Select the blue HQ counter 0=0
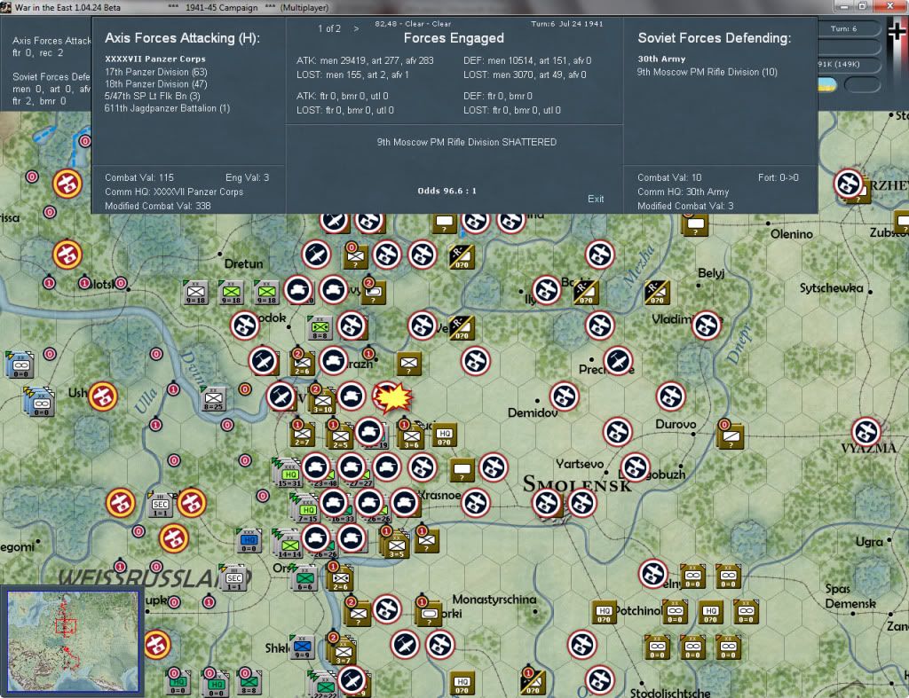 (x=249, y=540)
